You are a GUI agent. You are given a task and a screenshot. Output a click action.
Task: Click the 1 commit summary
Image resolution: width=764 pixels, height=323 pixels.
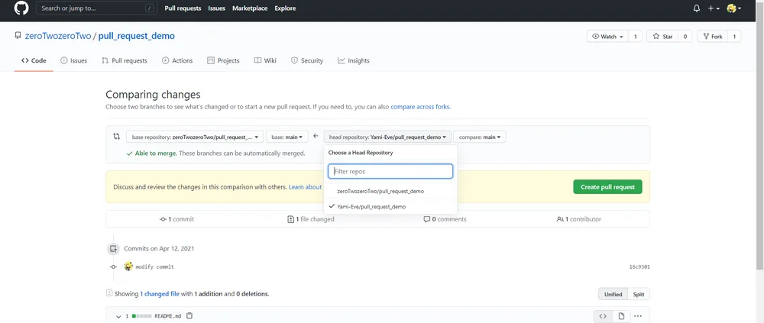pos(177,219)
